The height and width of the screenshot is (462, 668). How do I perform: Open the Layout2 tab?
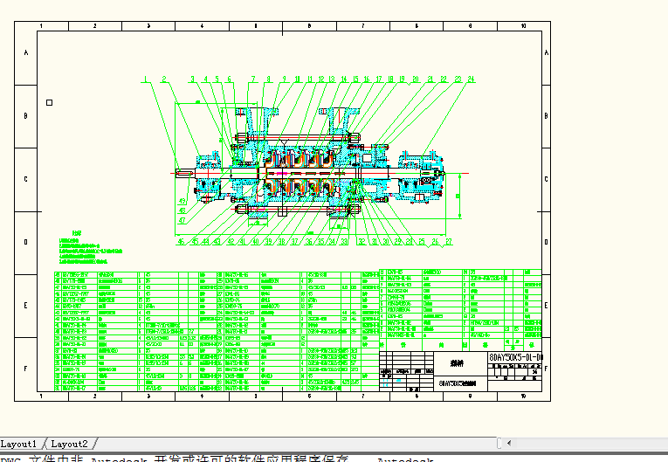70,444
